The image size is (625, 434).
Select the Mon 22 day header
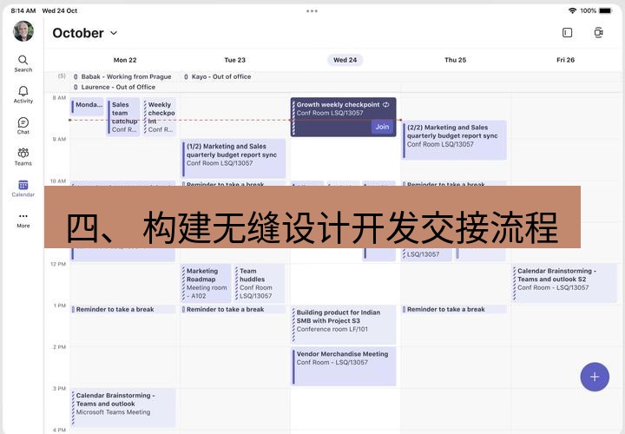(125, 60)
